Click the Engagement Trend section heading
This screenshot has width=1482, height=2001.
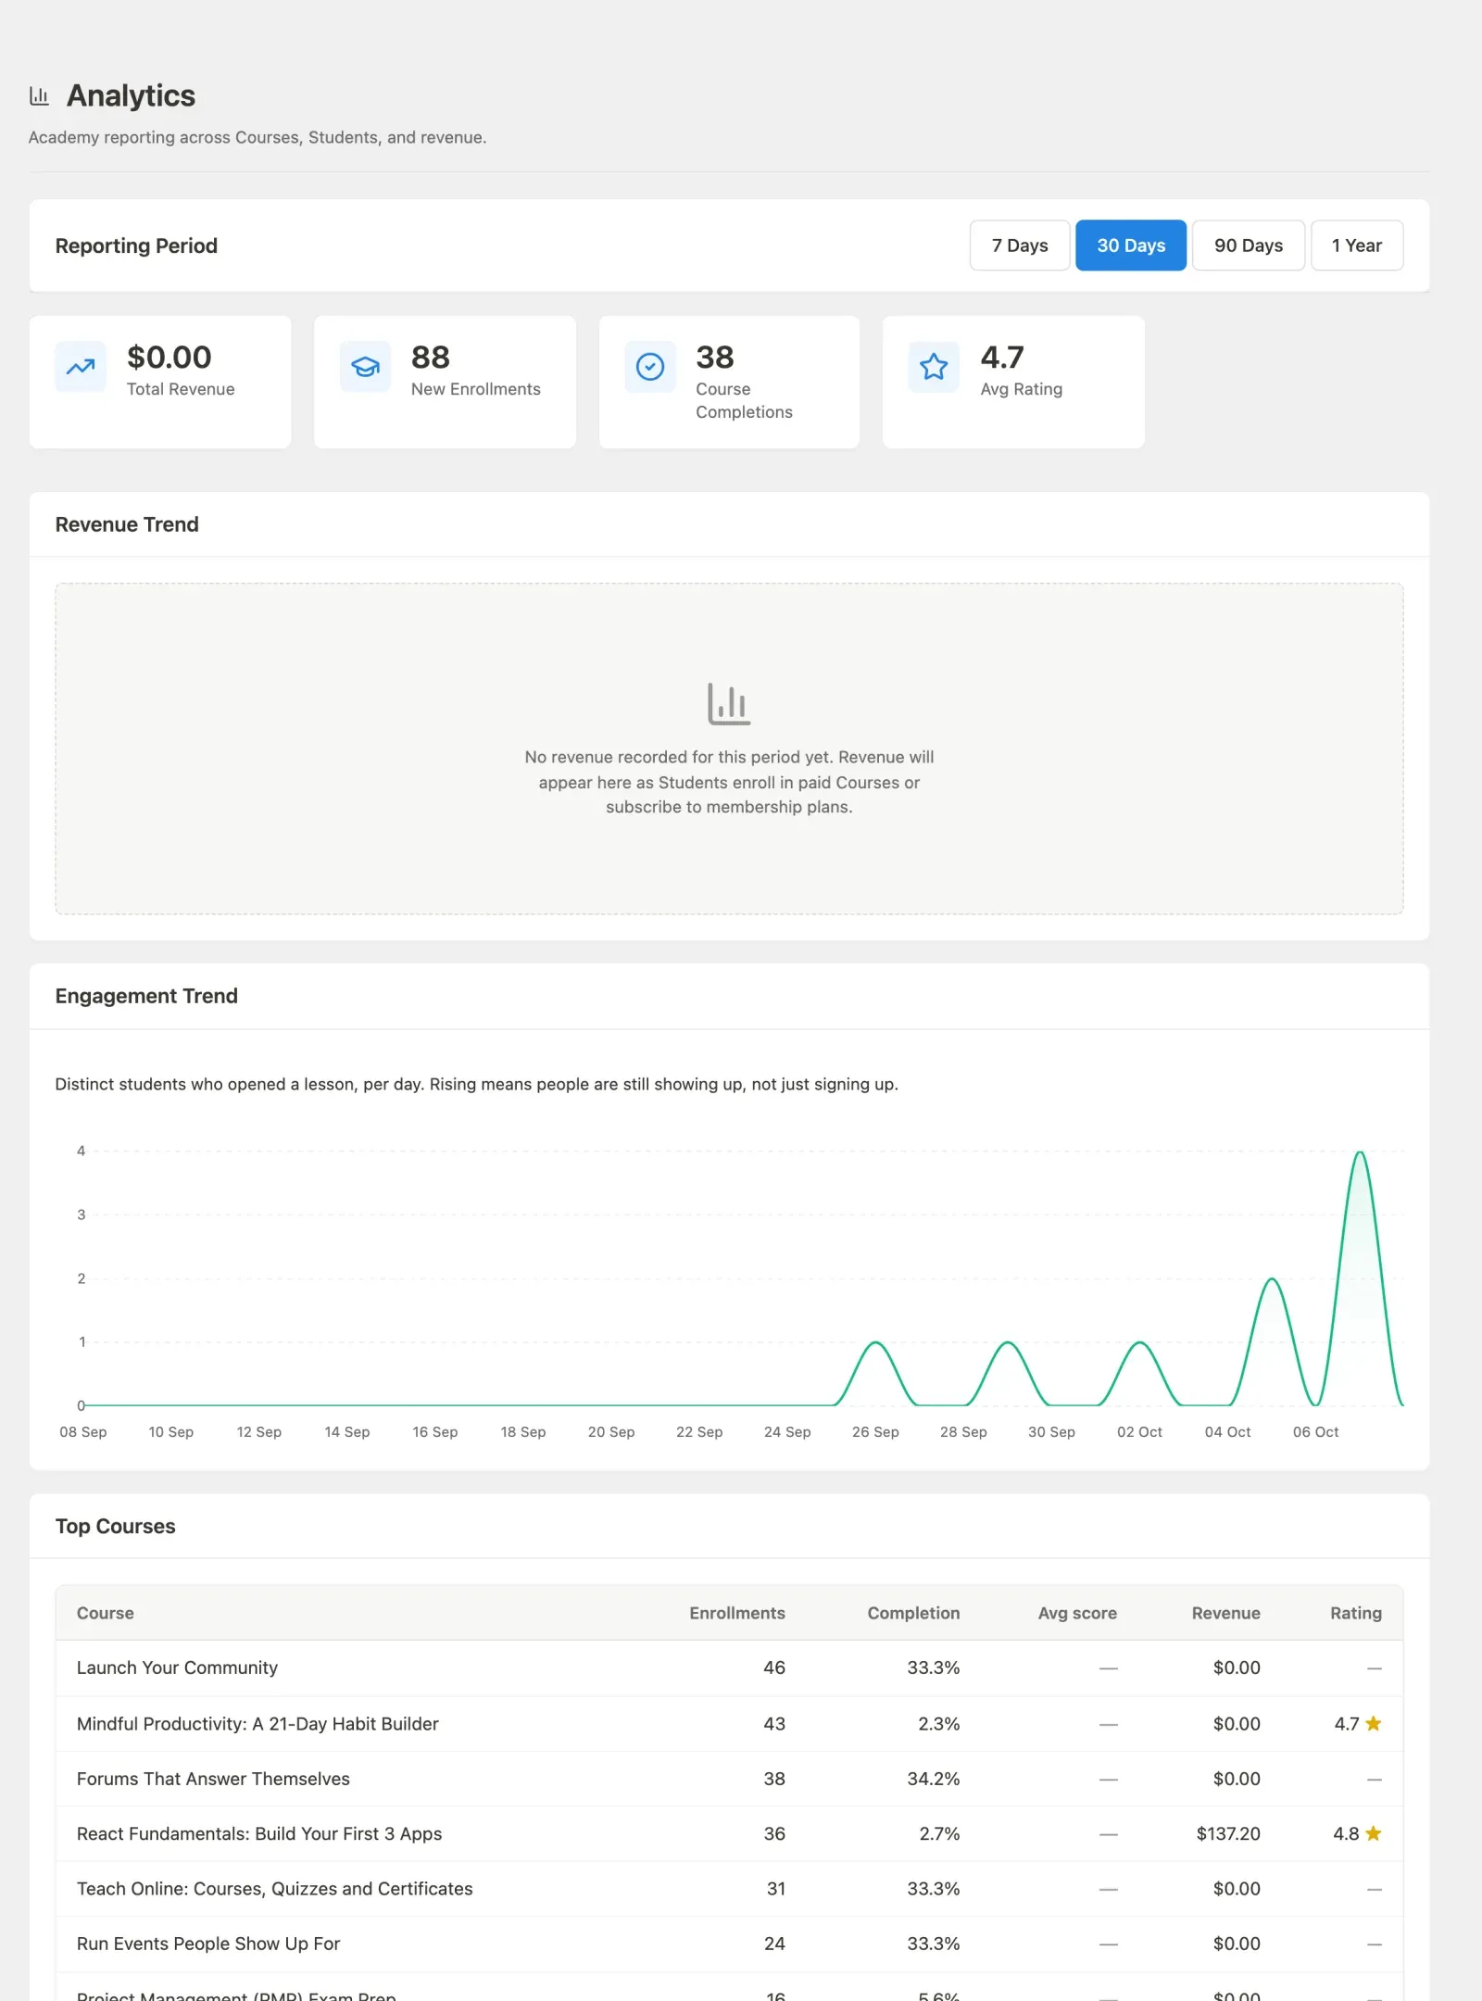click(146, 996)
